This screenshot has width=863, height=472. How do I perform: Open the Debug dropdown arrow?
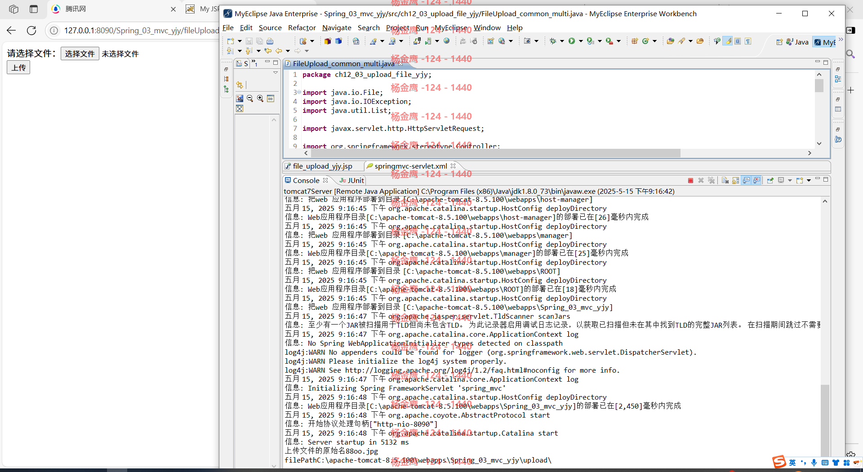[x=562, y=41]
